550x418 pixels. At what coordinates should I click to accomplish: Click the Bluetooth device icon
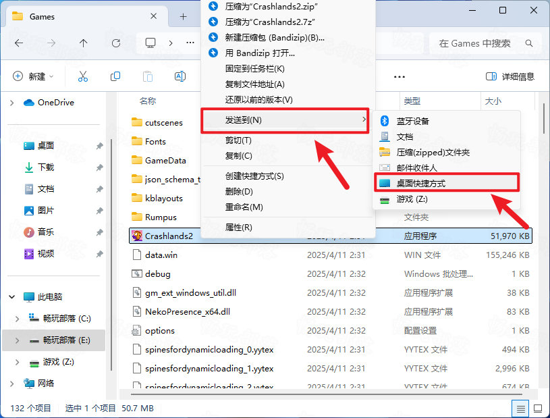[x=385, y=121]
